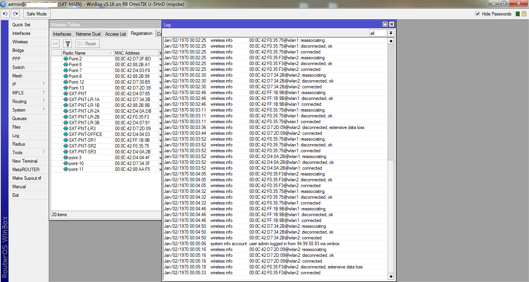Image resolution: width=529 pixels, height=282 pixels.
Task: Select the client icon next to Point-8
Action: point(65,76)
